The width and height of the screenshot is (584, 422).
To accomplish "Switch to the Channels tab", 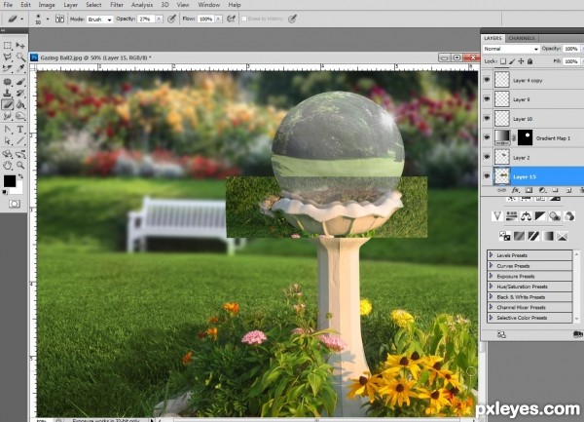I will click(x=522, y=38).
